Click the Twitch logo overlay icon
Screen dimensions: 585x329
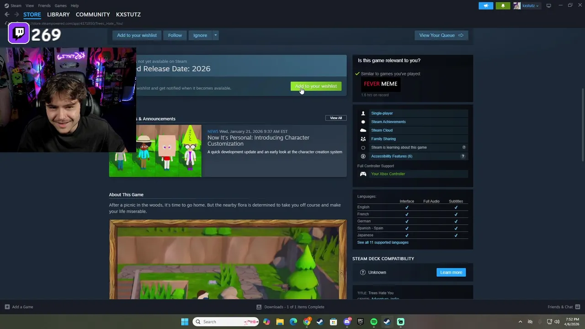pos(19,34)
